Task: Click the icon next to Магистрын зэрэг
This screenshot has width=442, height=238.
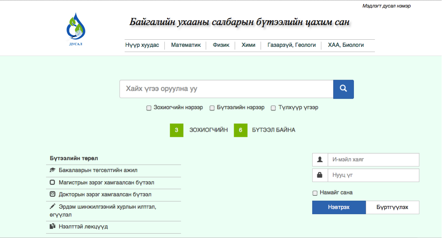Action: 52,183
